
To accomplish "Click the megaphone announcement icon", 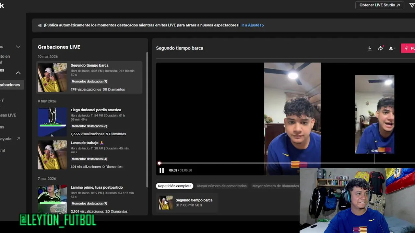I will 40,25.
